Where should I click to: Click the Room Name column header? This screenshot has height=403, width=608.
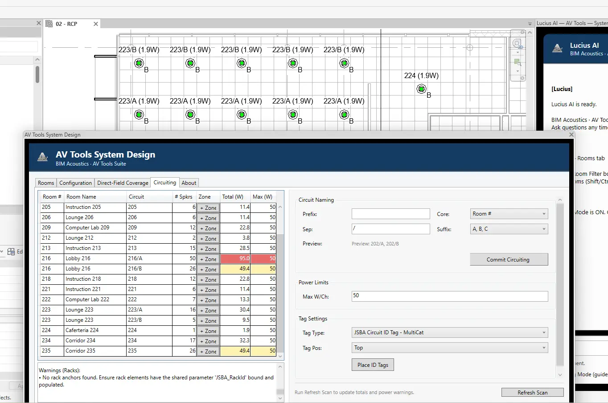coord(94,197)
